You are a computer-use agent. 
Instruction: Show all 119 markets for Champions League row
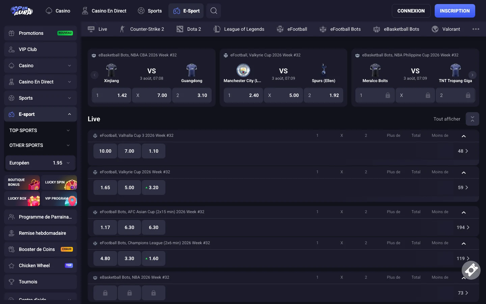coord(463,258)
